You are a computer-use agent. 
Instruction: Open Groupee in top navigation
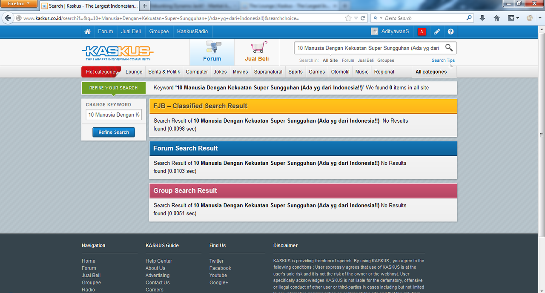tap(159, 32)
